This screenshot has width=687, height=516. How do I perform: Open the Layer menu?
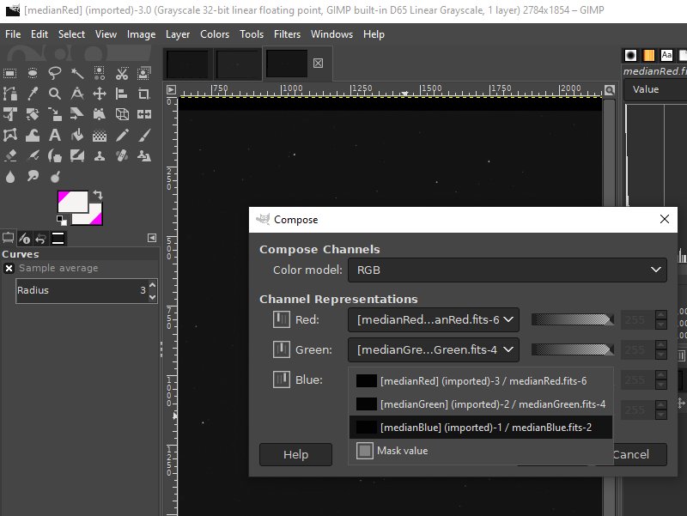(x=178, y=34)
